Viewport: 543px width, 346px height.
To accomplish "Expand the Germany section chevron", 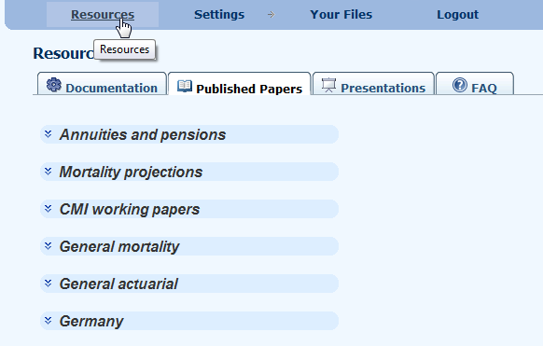I will pyautogui.click(x=49, y=321).
